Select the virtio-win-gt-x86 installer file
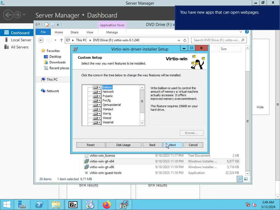Image resolution: width=280 pixels, height=210 pixels. [102, 167]
